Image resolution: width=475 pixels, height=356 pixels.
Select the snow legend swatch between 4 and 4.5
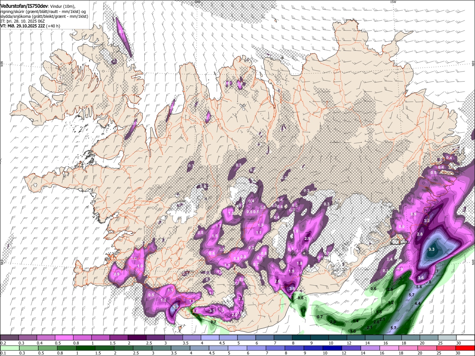(x=210, y=338)
